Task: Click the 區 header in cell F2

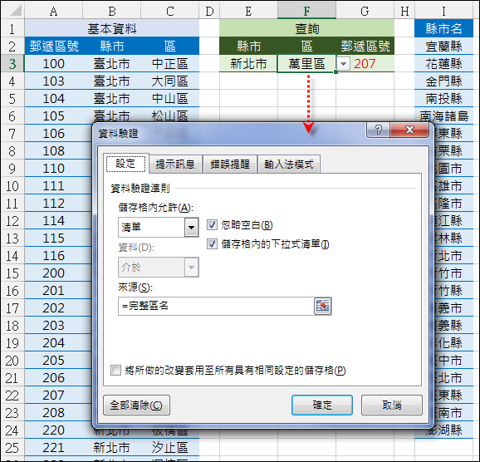Action: tap(306, 47)
